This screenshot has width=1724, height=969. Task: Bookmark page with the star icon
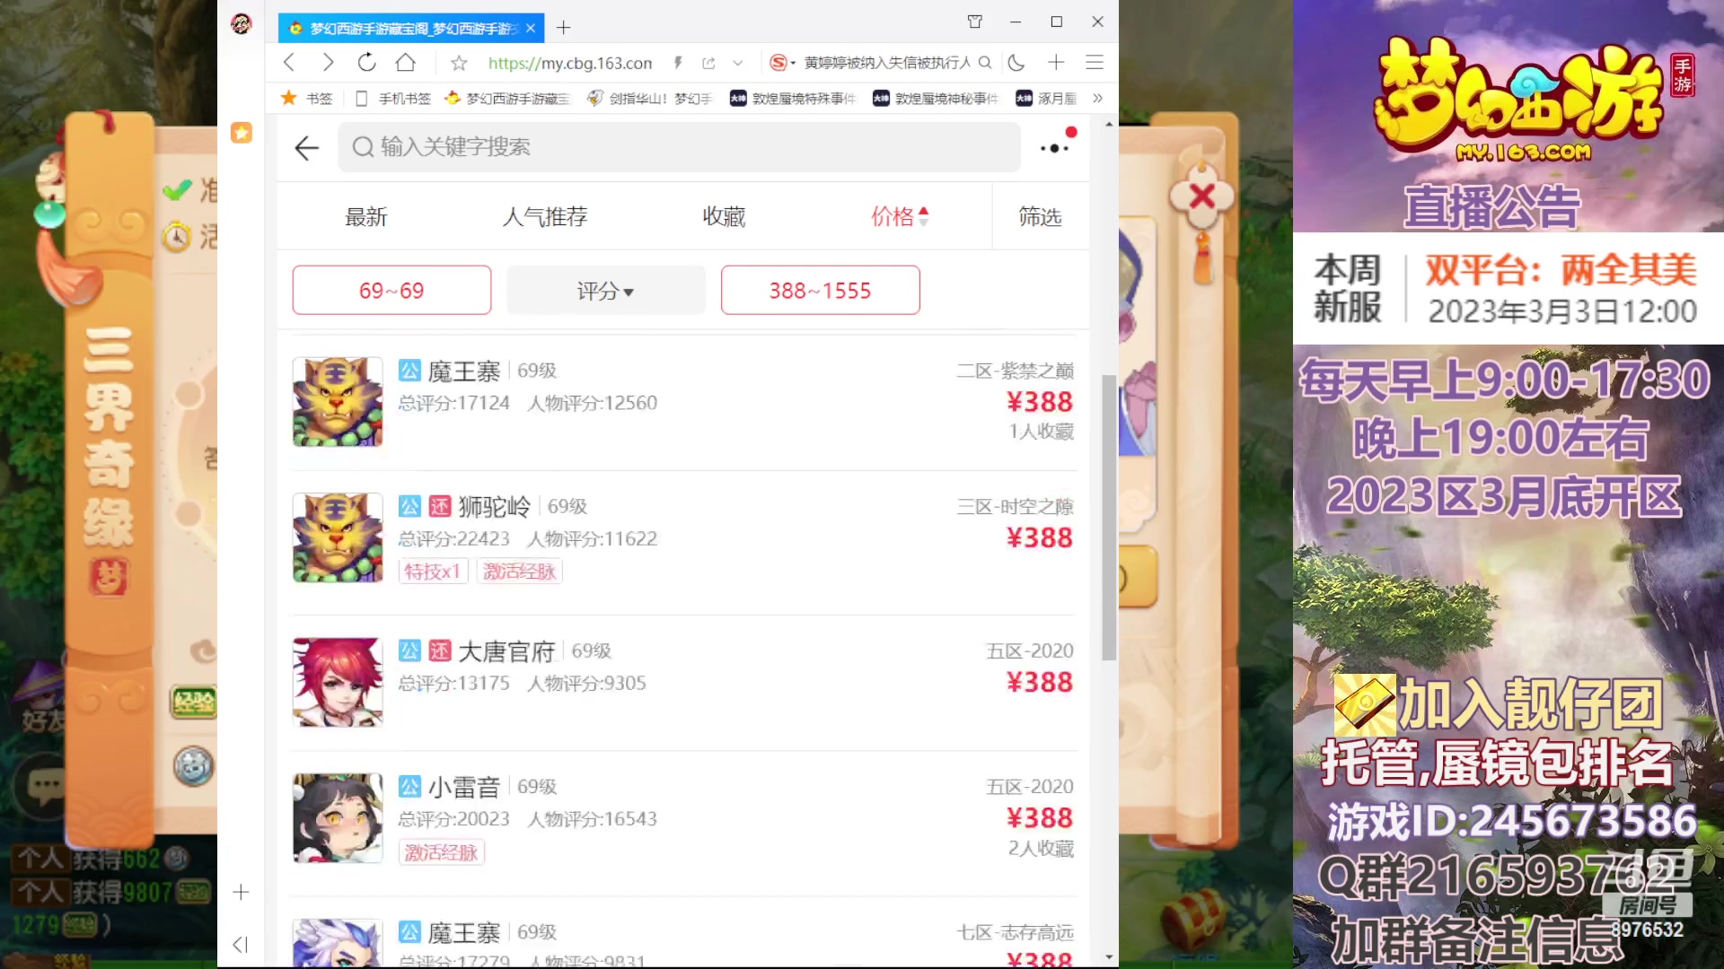pyautogui.click(x=459, y=63)
